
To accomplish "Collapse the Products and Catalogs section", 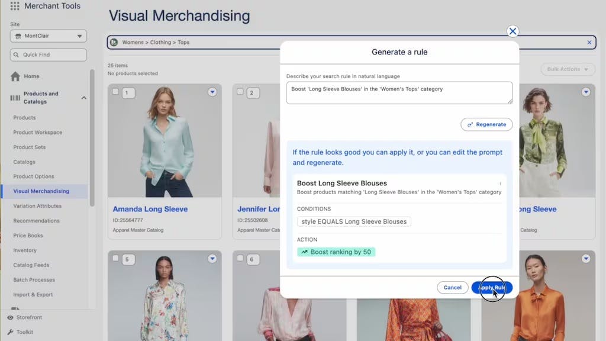I will [x=84, y=98].
